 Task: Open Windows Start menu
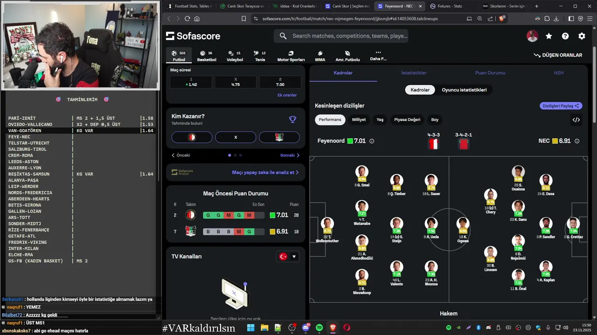tap(250, 328)
